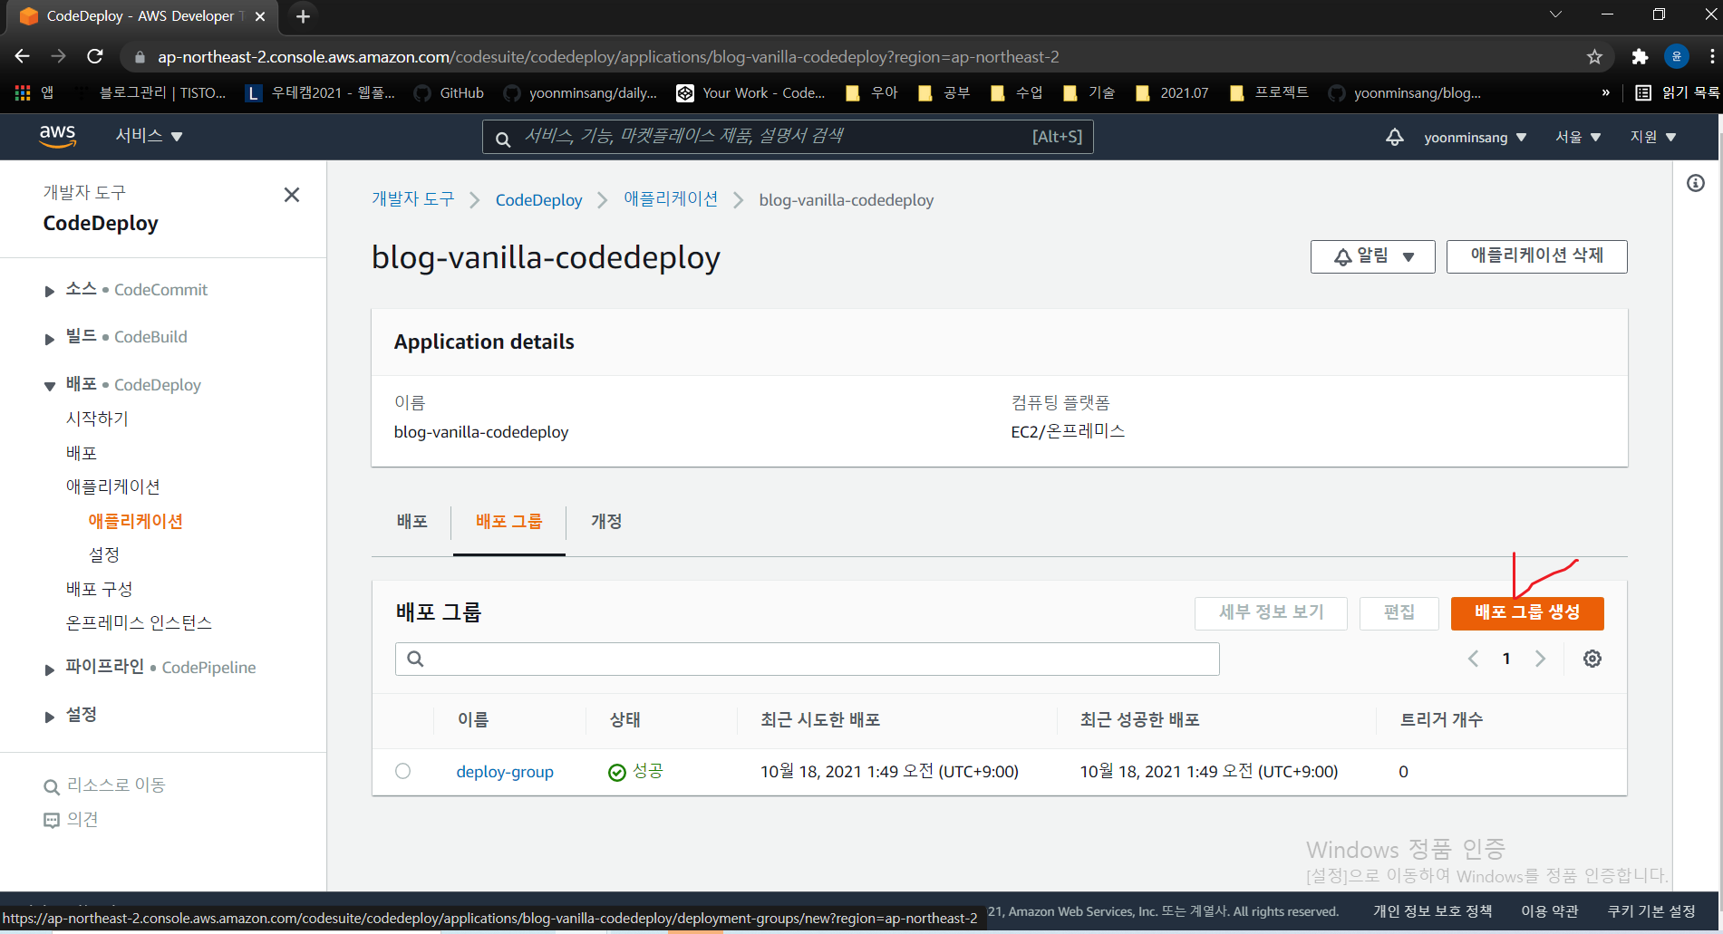Click 리소스로 이동 search item
Viewport: 1723px width, 934px height.
tap(105, 785)
